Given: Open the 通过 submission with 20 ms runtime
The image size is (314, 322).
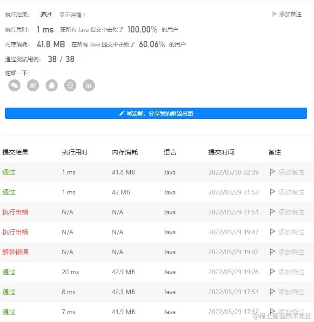Looking at the screenshot, I should pyautogui.click(x=9, y=272).
